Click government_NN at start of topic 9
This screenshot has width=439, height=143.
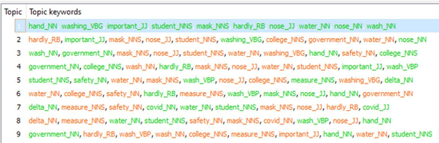[x=54, y=134]
